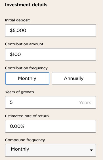Select the Years of growth input field

[x=51, y=102]
